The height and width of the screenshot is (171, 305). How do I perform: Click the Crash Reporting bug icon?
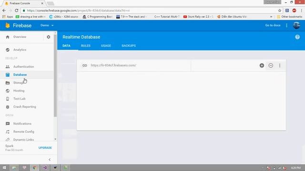point(8,107)
